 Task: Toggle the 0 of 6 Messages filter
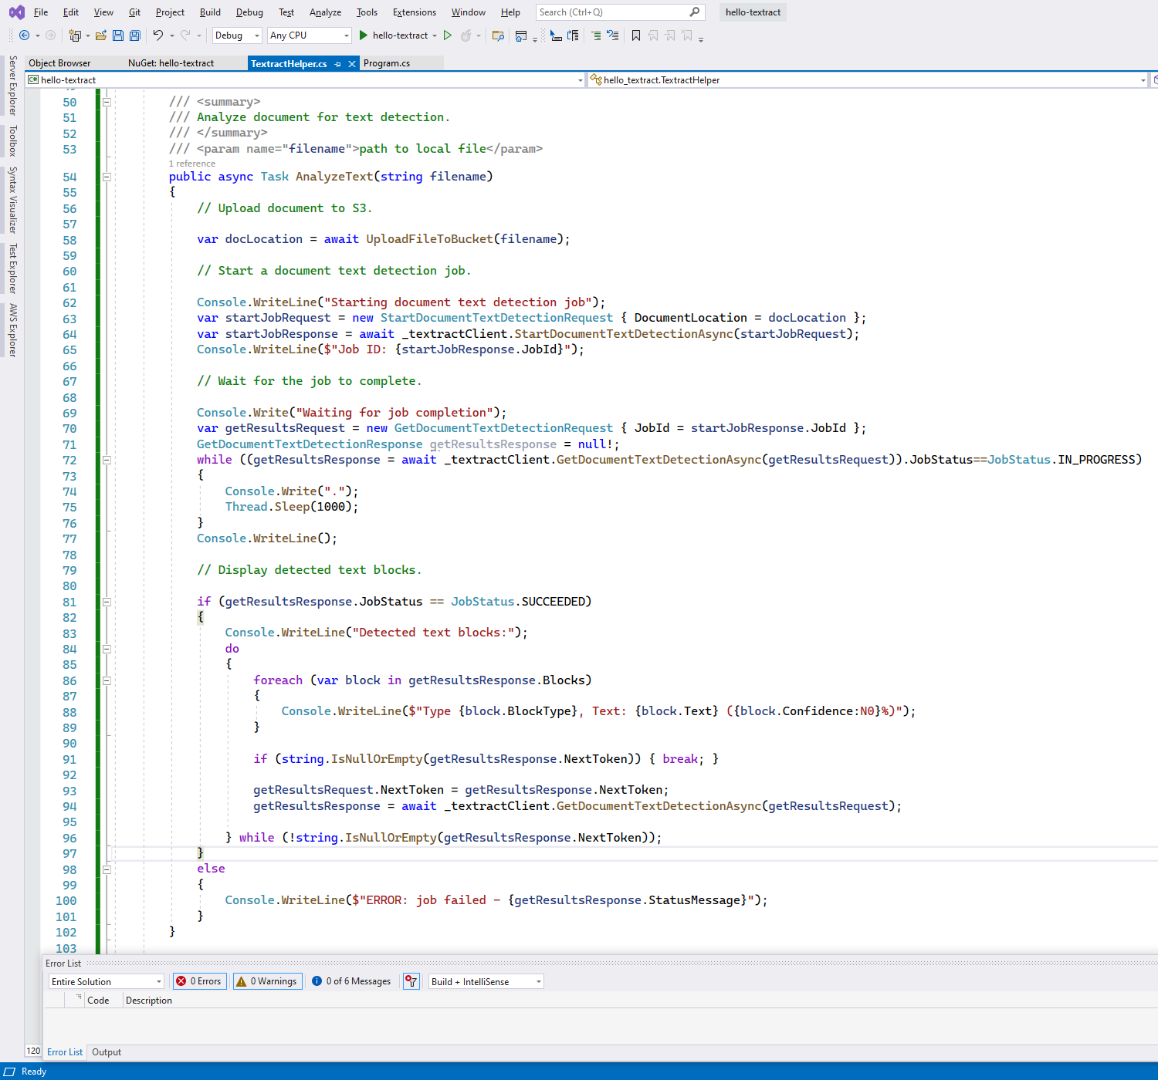pos(352,981)
